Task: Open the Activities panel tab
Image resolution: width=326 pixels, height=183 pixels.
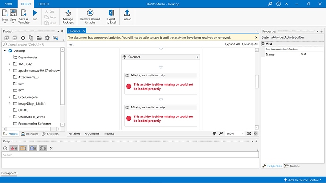Action: [x=30, y=134]
